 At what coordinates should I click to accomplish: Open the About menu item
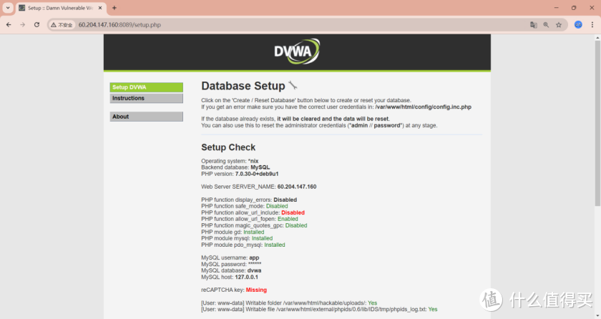pos(146,117)
